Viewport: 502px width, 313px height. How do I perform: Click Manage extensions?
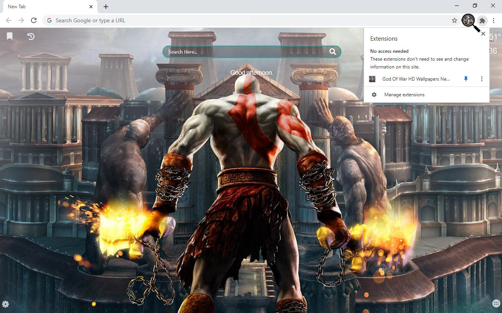pyautogui.click(x=404, y=95)
